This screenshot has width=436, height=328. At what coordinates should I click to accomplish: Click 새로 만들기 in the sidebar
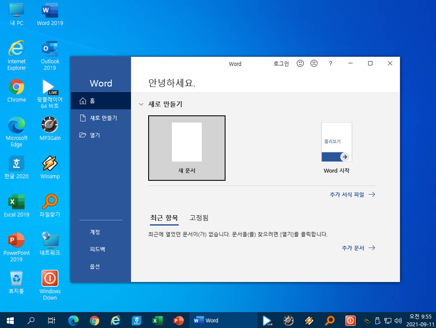click(x=101, y=118)
